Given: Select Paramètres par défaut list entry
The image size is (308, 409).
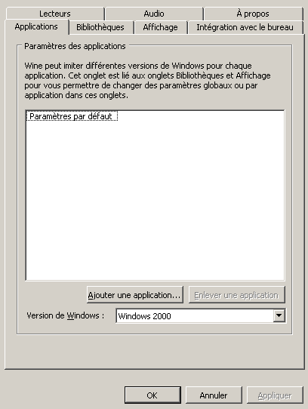Looking at the screenshot, I should [x=72, y=116].
